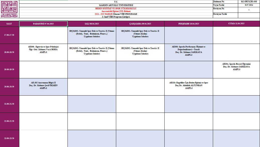Select the Revizyon Tarihi label cell
Image resolution: width=260 pixels, height=147 pixels.
[x=225, y=15]
